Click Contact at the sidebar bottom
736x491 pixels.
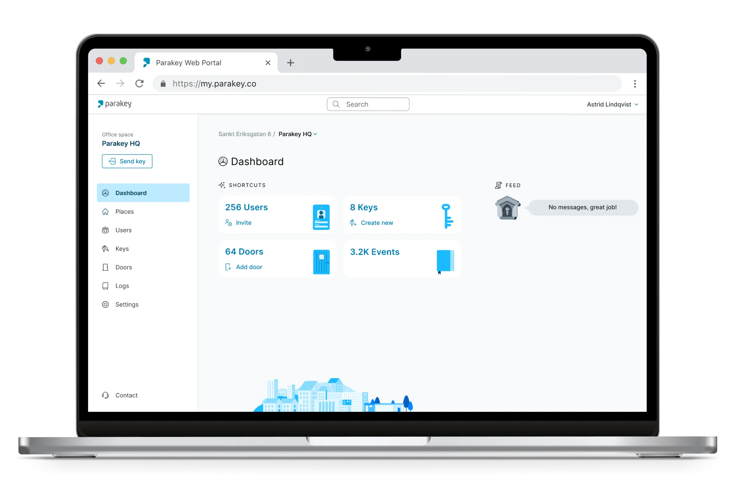click(120, 395)
